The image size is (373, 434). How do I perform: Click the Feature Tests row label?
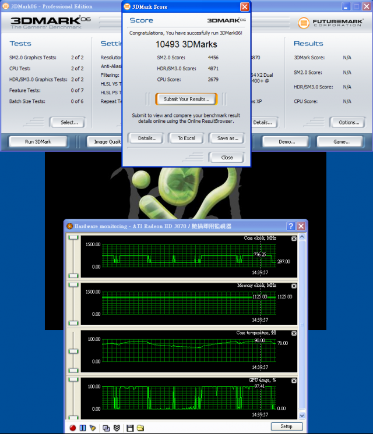point(25,90)
